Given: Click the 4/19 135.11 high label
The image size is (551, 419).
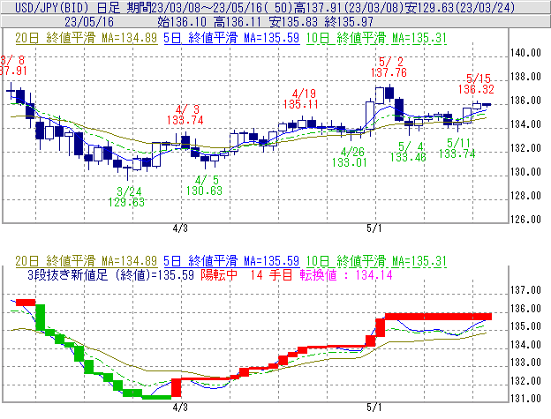Looking at the screenshot, I should tap(301, 99).
